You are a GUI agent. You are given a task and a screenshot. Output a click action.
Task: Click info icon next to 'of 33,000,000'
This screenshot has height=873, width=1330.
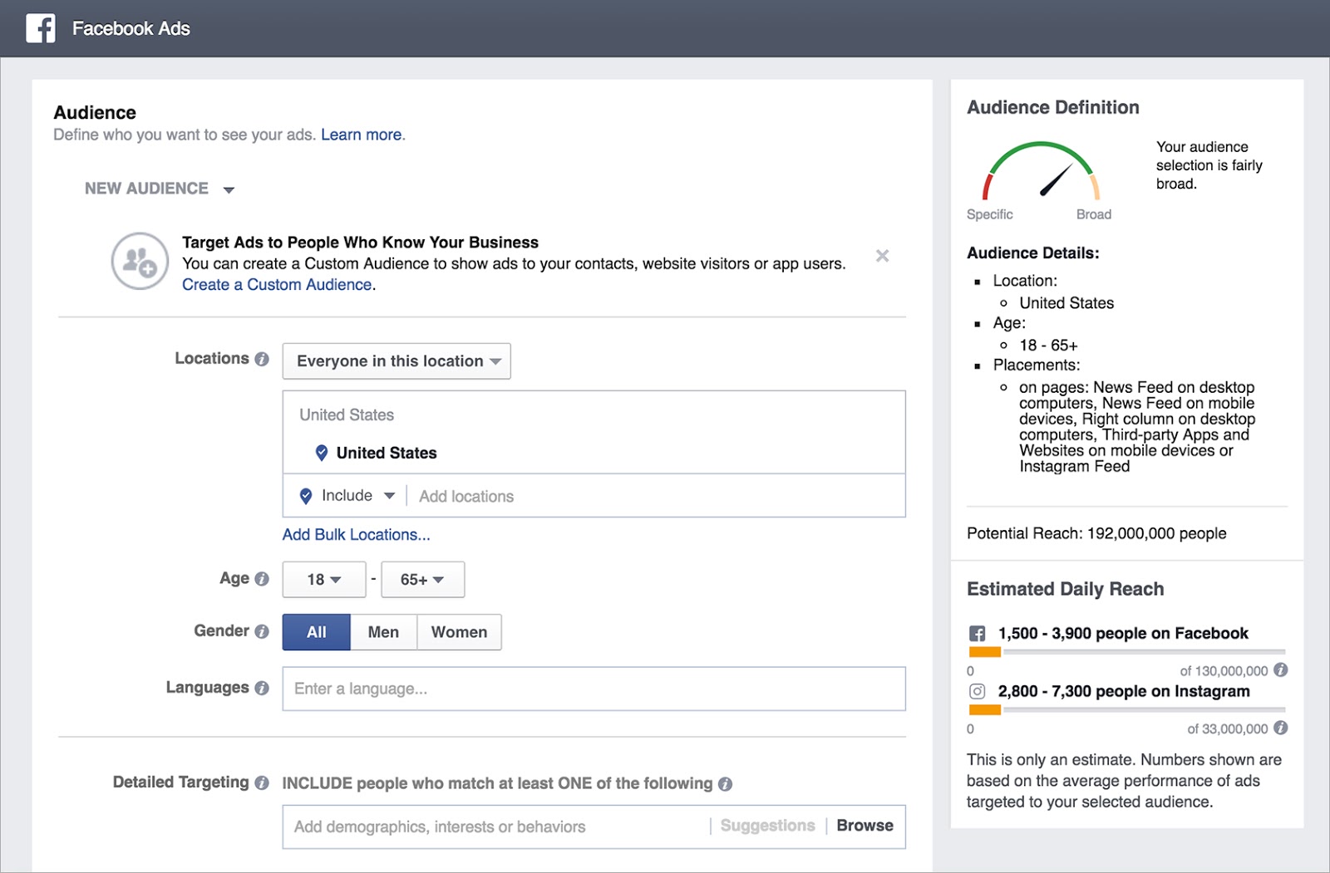1281,728
